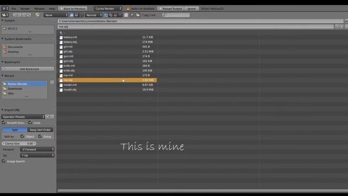Toggle Smooth Groups checkbox
348x196 pixels.
point(4,122)
